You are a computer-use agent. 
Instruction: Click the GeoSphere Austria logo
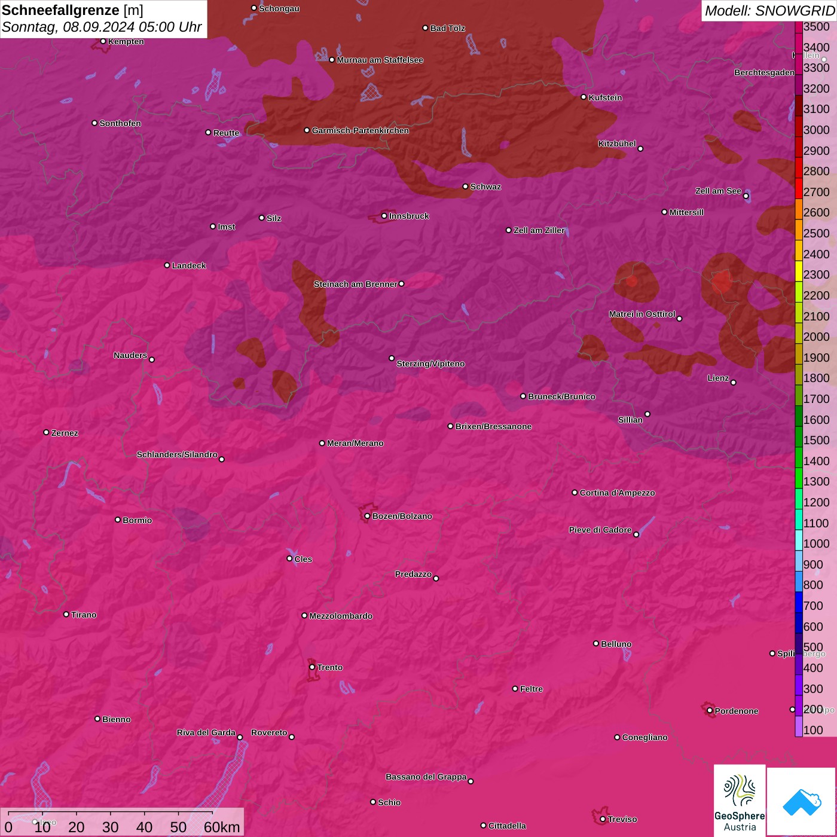(740, 801)
